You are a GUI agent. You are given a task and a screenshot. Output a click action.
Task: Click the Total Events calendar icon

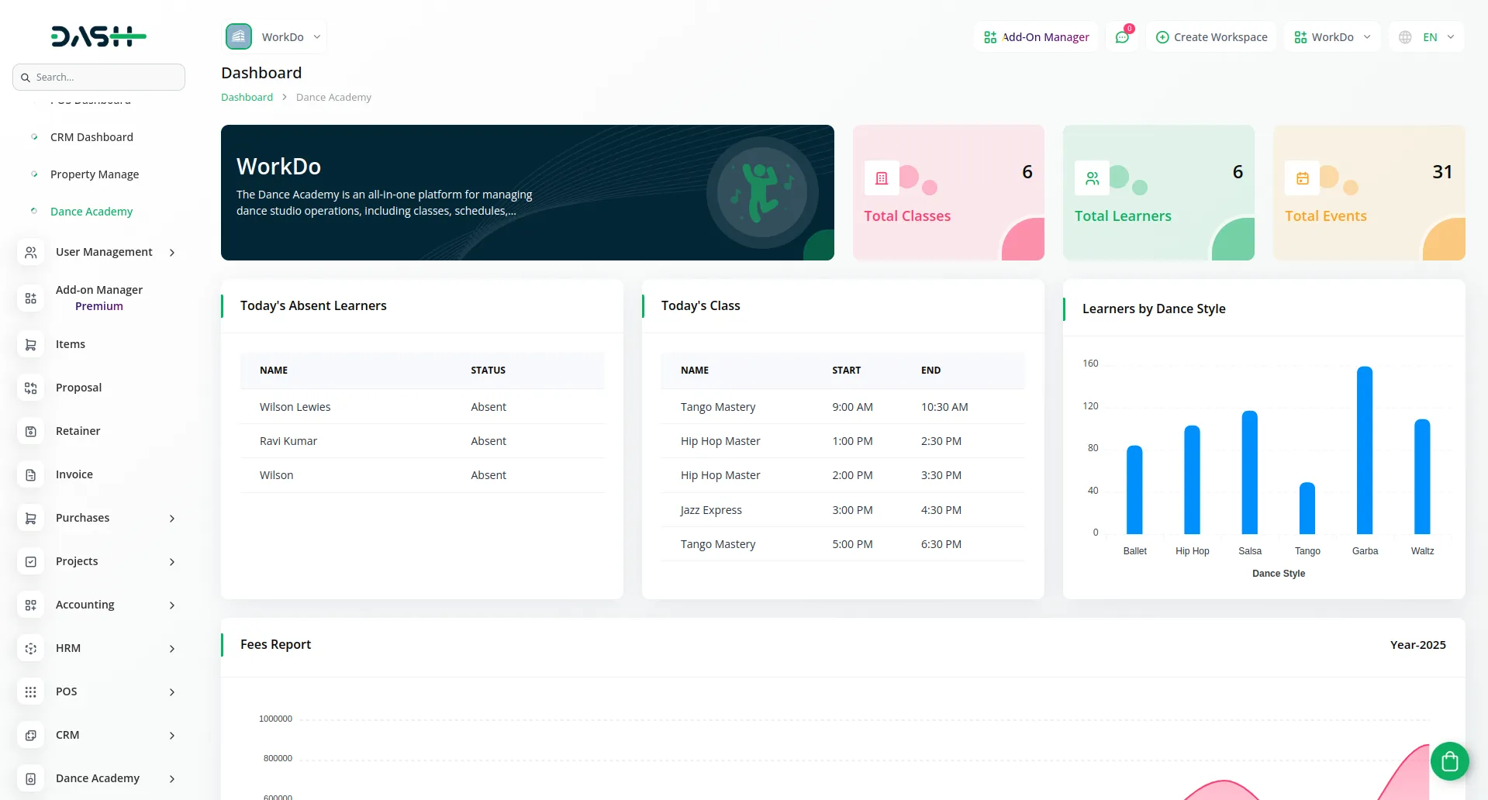coord(1302,178)
